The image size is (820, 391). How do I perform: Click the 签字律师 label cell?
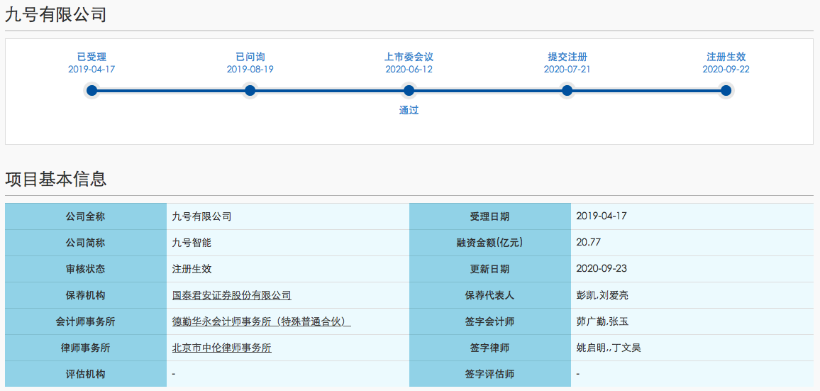point(490,348)
